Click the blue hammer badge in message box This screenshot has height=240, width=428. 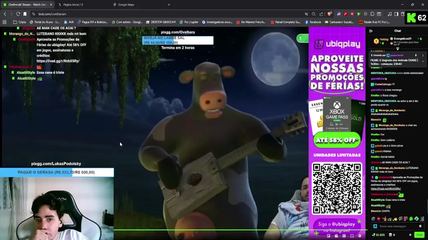375,226
